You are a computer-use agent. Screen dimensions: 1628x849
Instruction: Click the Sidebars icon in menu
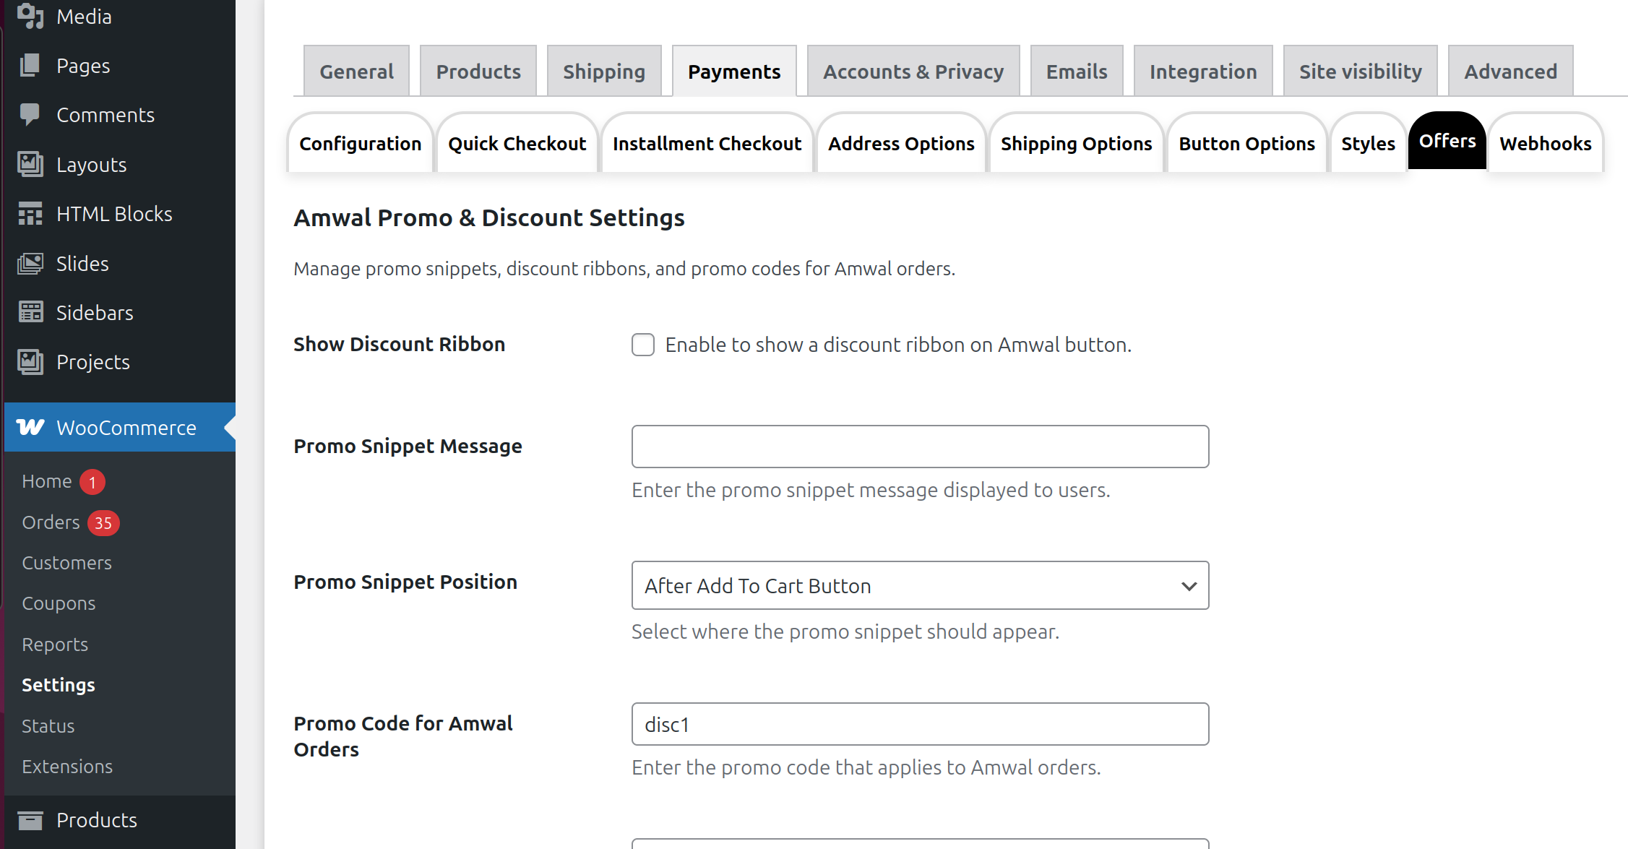click(x=30, y=313)
